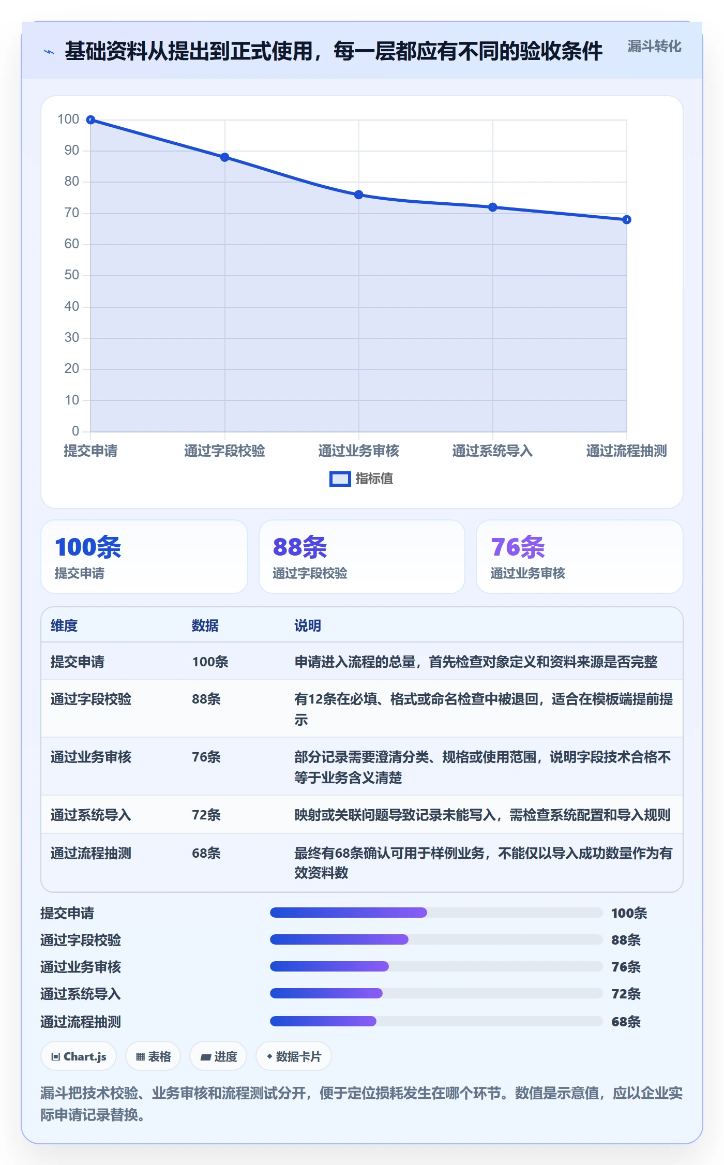Click the y-axis value 100
This screenshot has height=1165, width=724.
point(68,120)
